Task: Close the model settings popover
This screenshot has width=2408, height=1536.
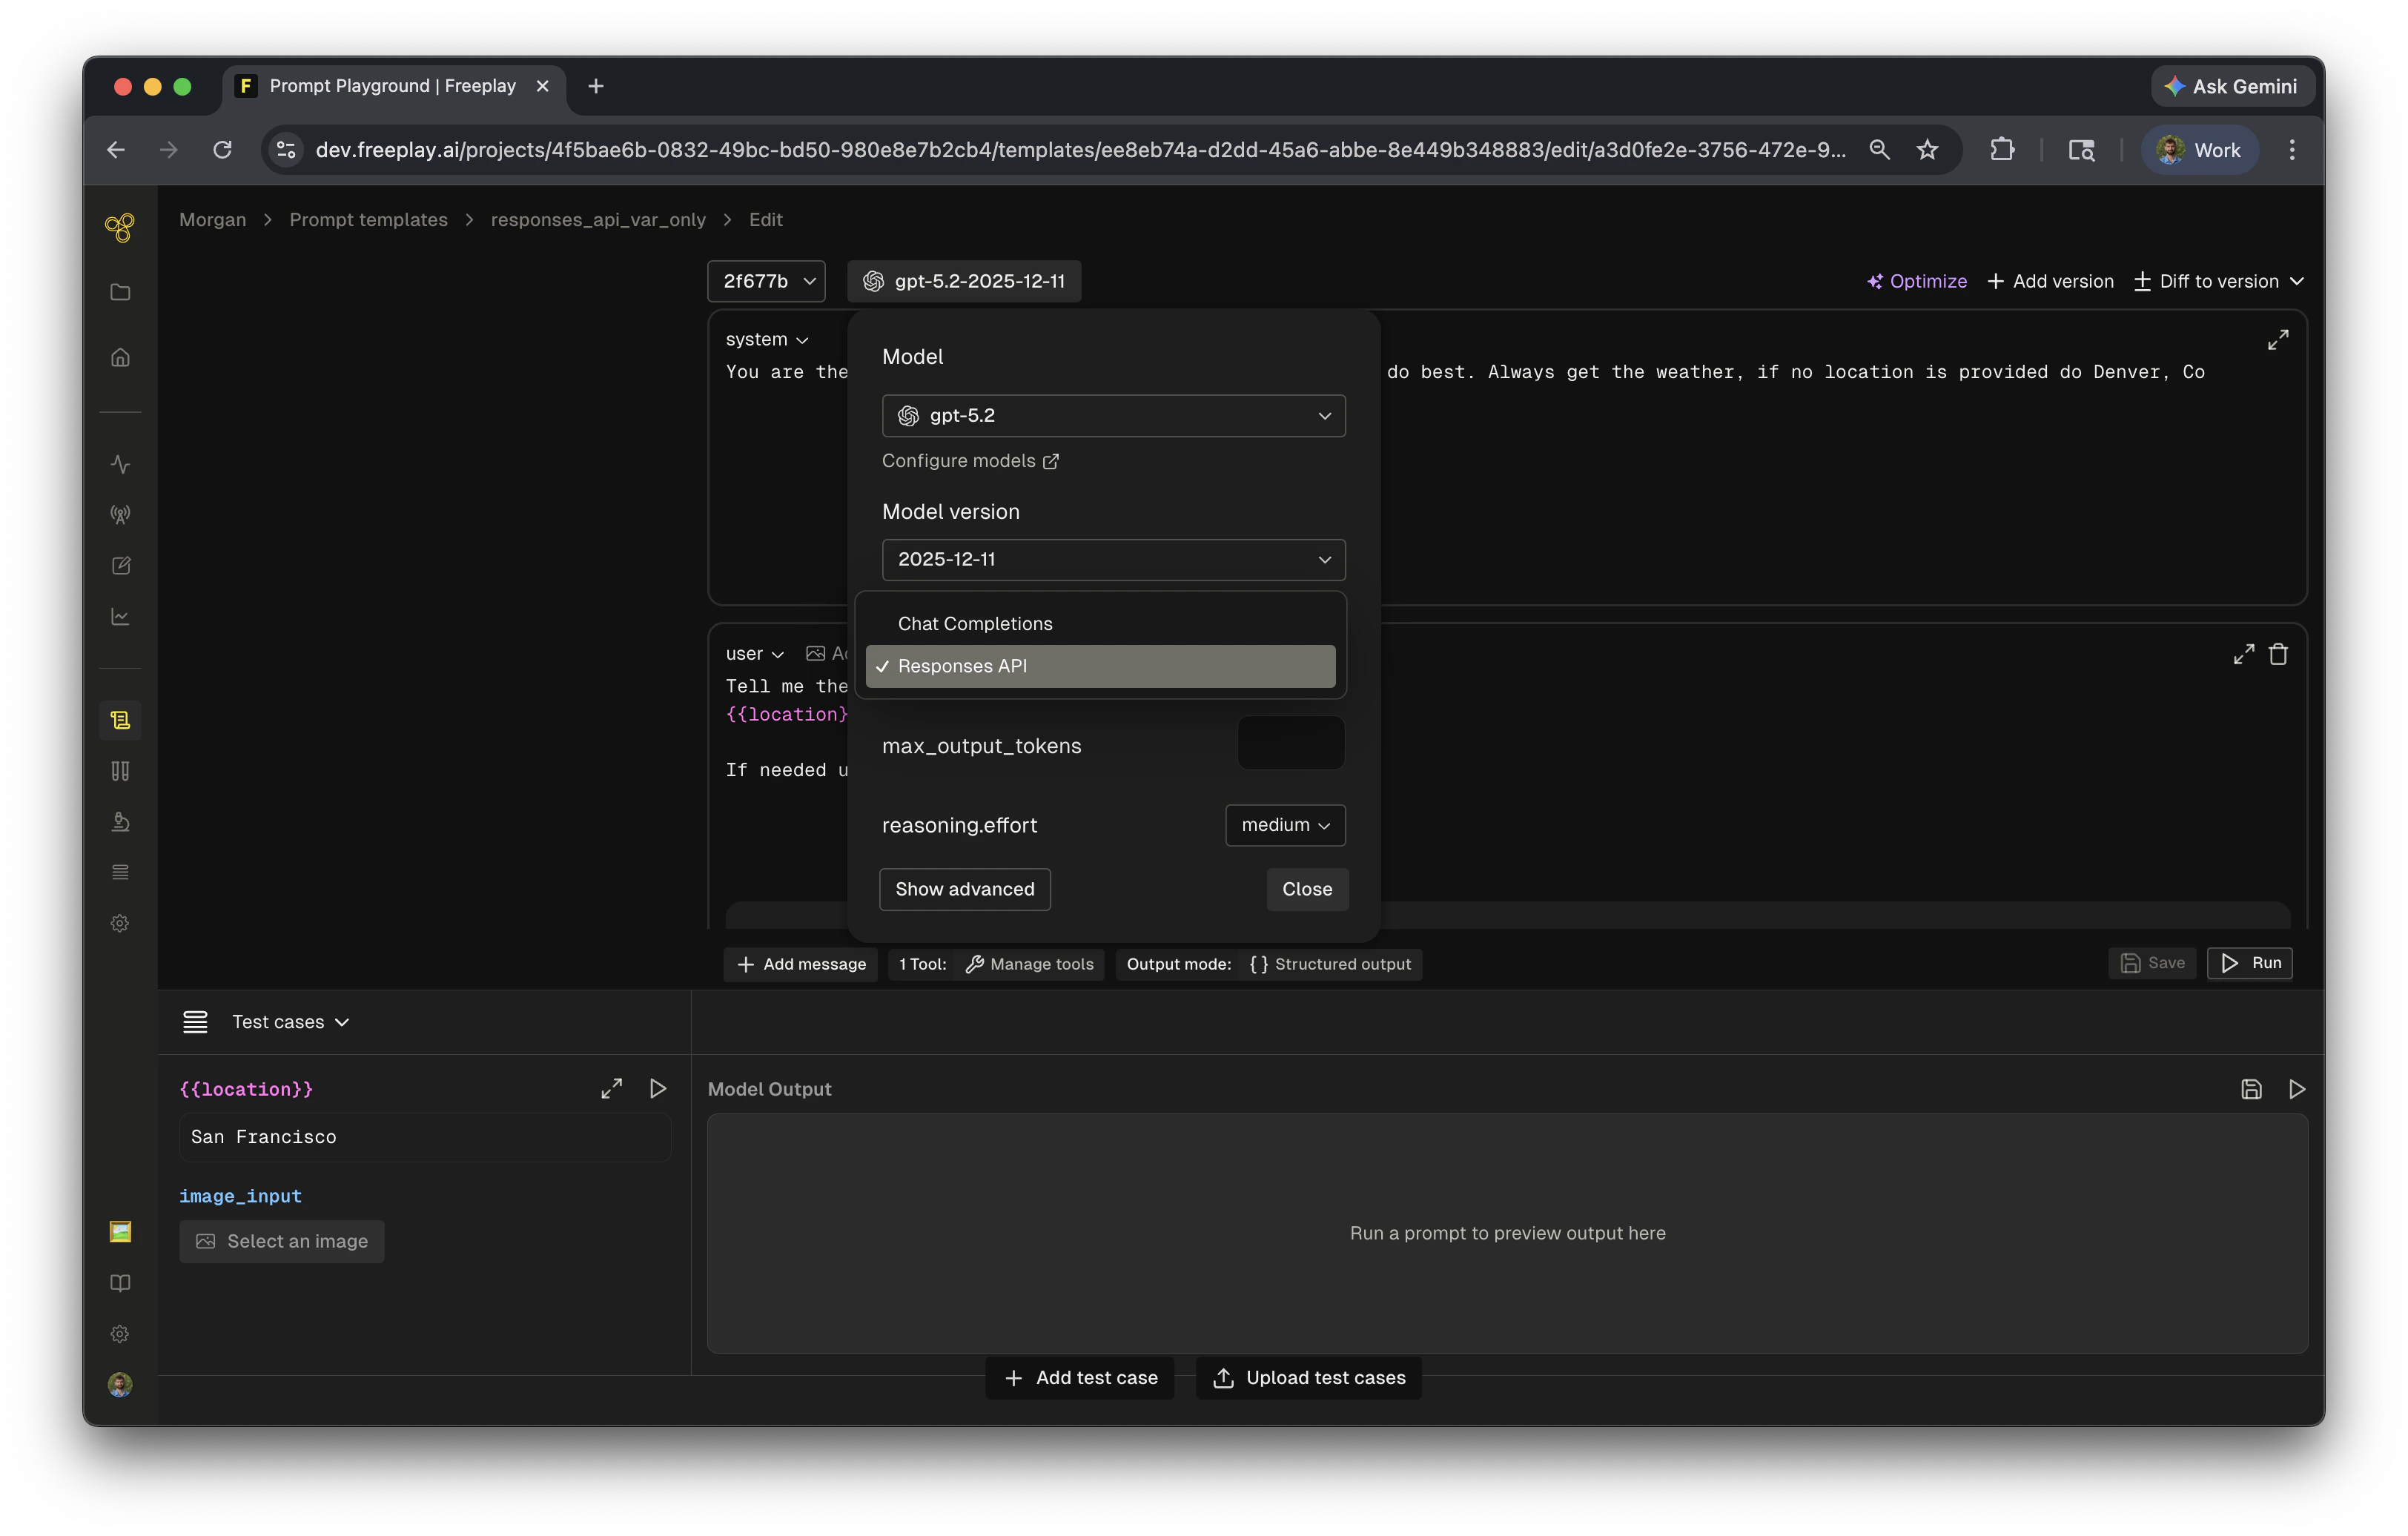Action: click(1307, 889)
